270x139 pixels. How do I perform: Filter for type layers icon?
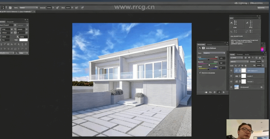pyautogui.click(x=252, y=58)
